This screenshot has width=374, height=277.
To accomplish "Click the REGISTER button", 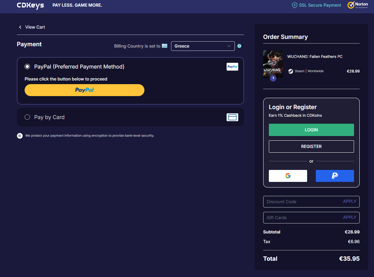I will point(311,146).
